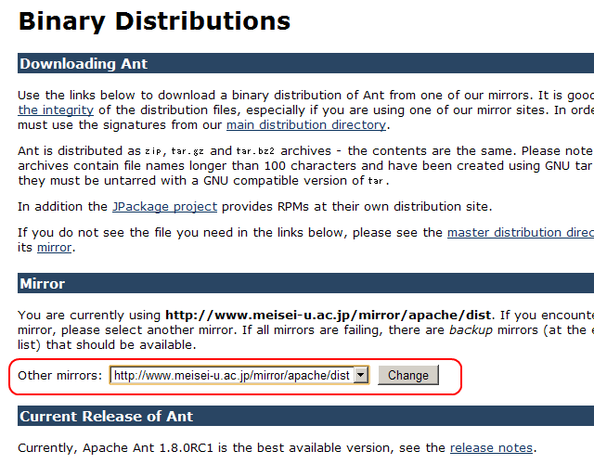Click the "tar.bz2" archive format text

pyautogui.click(x=250, y=151)
